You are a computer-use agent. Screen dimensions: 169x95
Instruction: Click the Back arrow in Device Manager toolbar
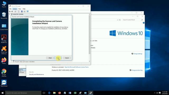(x=10, y=11)
